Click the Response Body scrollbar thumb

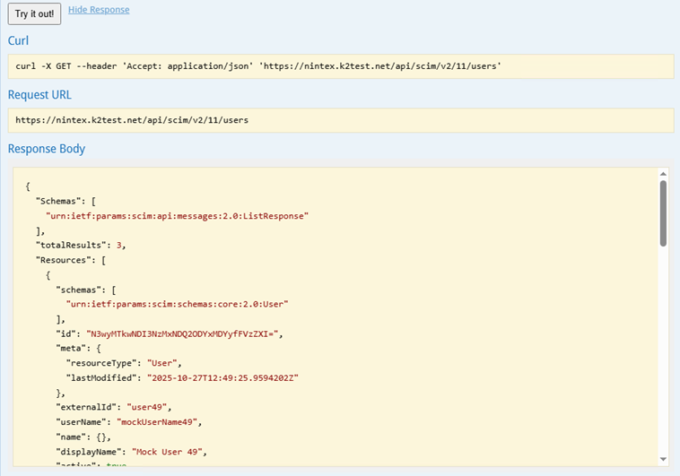point(663,212)
